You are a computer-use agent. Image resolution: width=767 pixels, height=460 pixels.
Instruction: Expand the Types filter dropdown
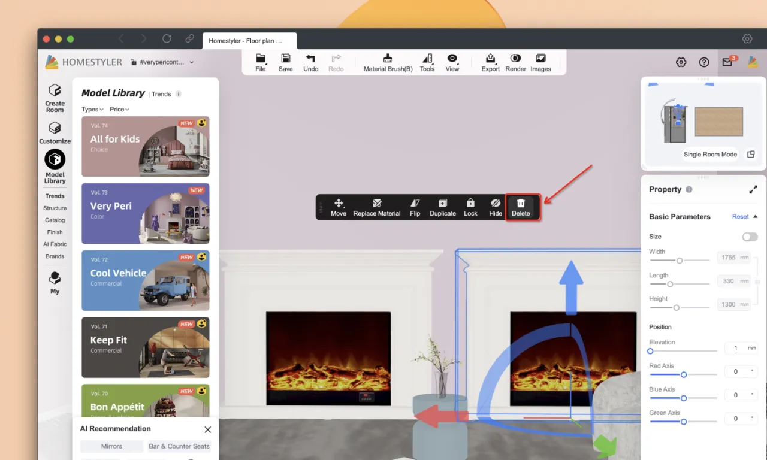pyautogui.click(x=92, y=110)
